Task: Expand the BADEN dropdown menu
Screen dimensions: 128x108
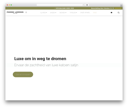Action: pyautogui.click(x=53, y=13)
